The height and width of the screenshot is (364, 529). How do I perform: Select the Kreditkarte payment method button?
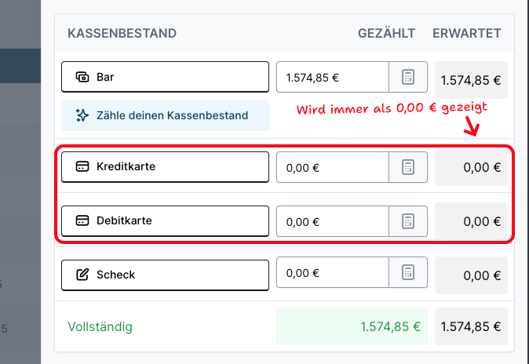pyautogui.click(x=165, y=167)
